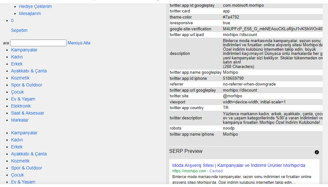The width and height of the screenshot is (328, 187).
Task: Select Kadın in the upper menu list
Action: [17, 57]
